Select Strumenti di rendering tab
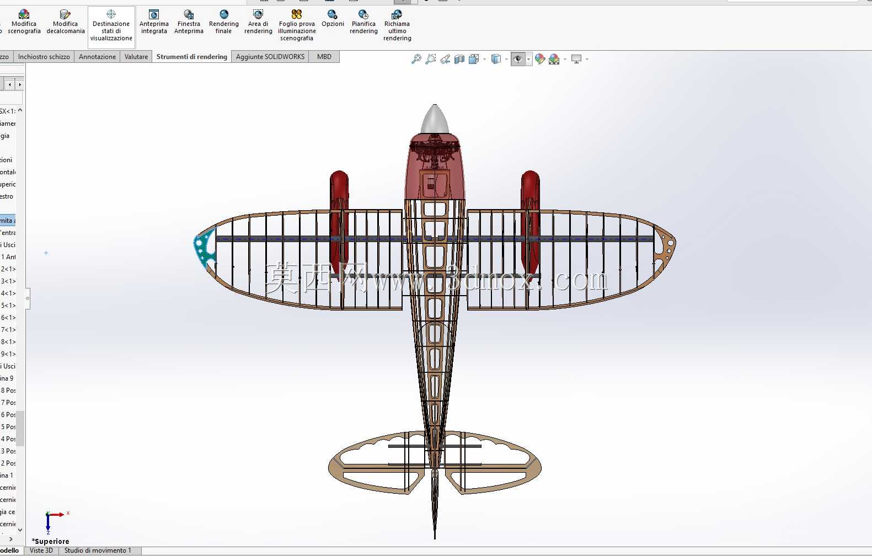 (x=192, y=57)
